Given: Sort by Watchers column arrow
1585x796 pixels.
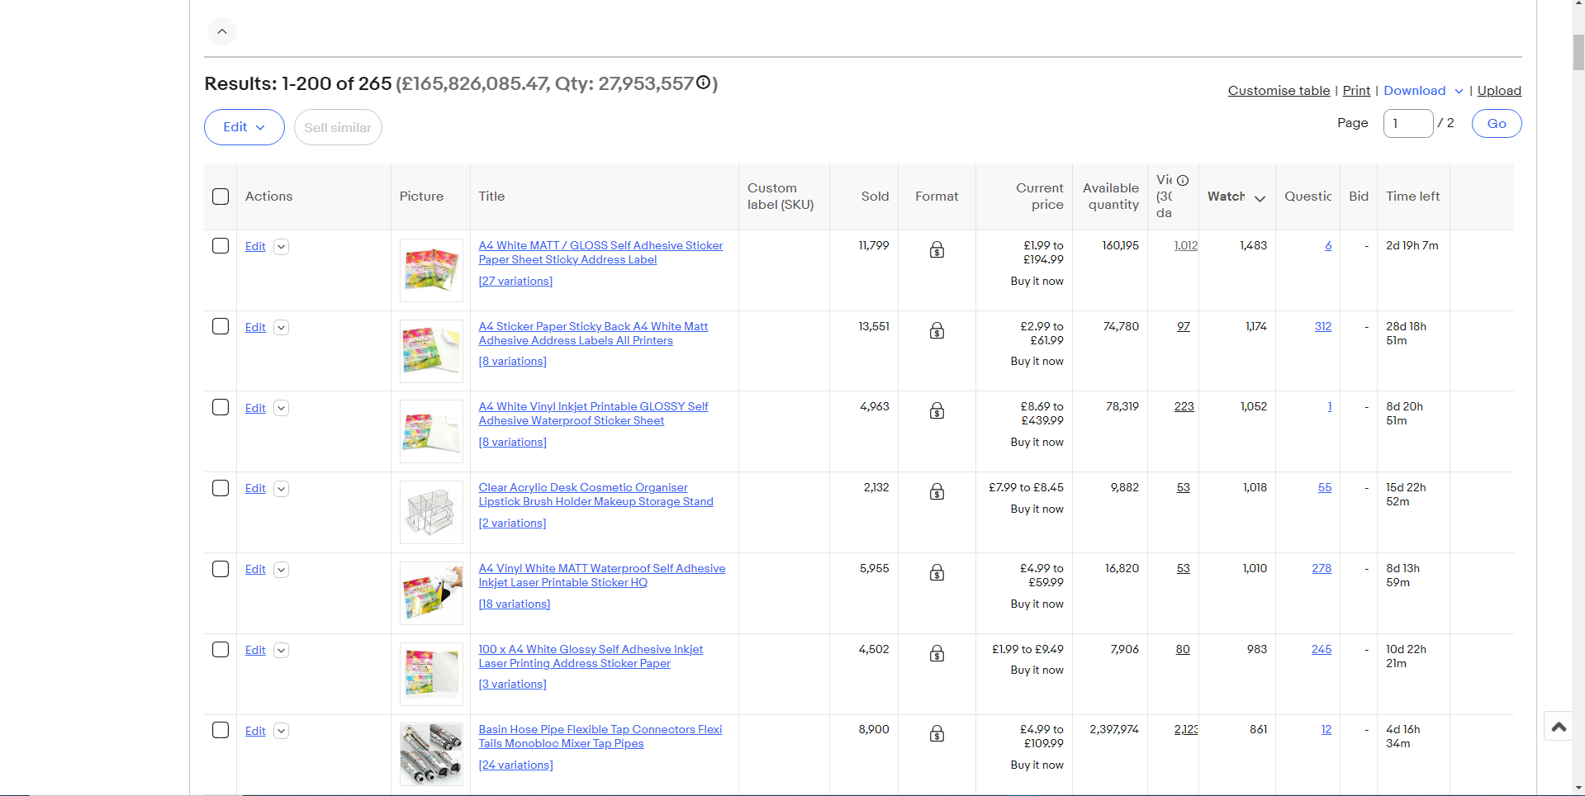Looking at the screenshot, I should (1260, 197).
